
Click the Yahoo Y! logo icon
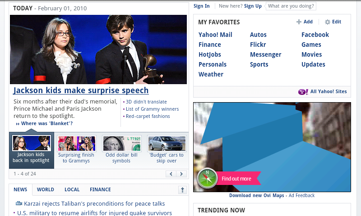tap(303, 92)
